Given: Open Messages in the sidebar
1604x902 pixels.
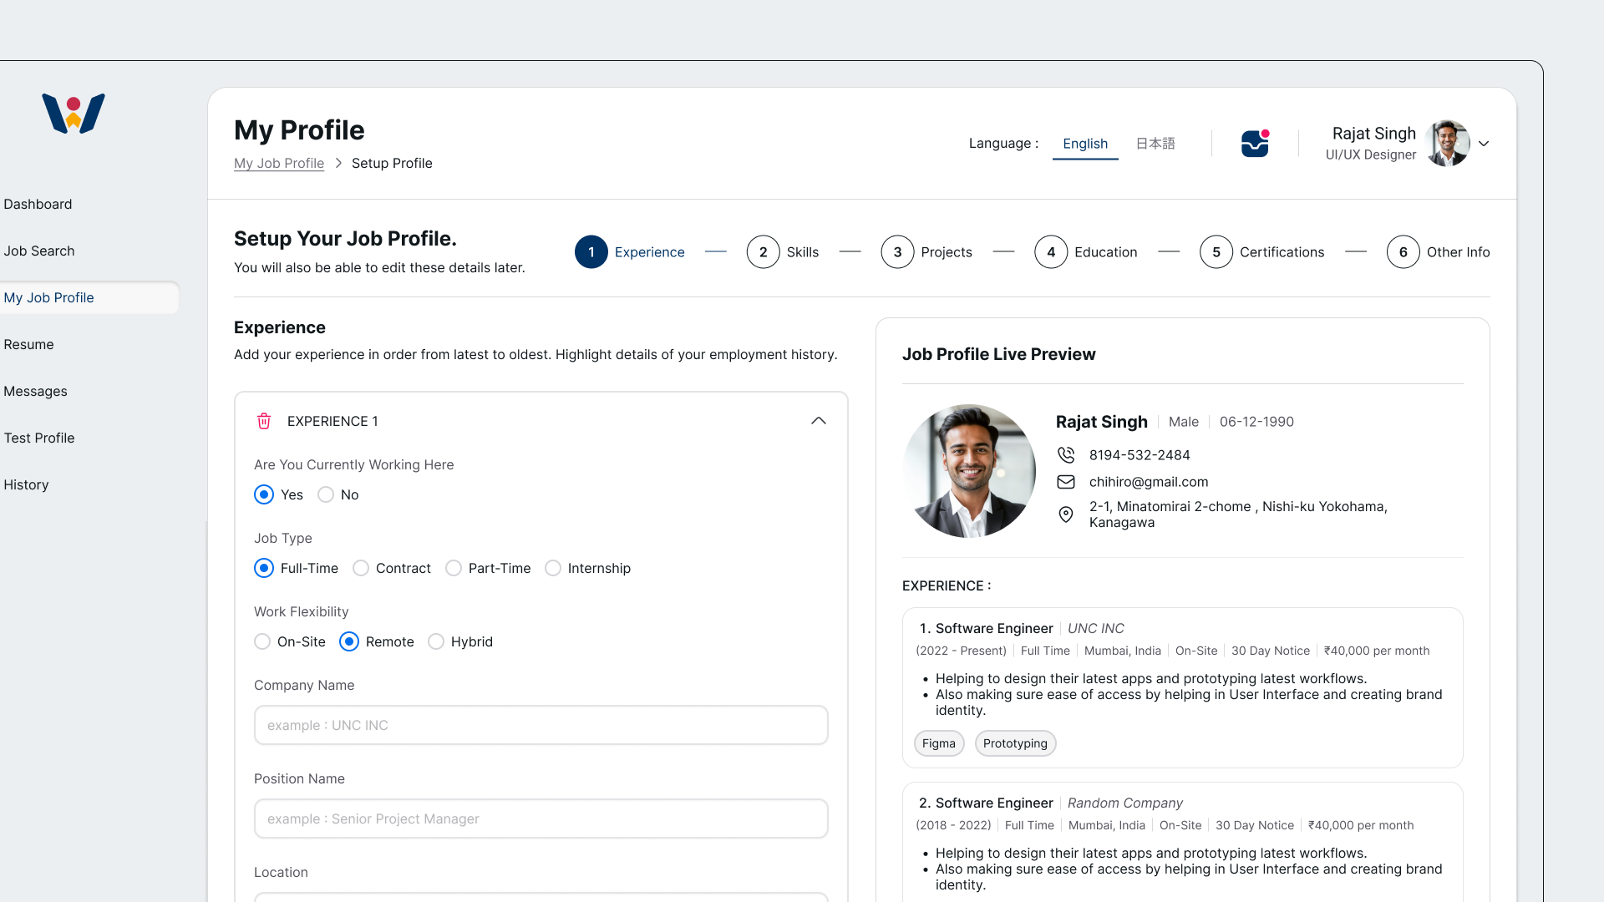Looking at the screenshot, I should [35, 391].
